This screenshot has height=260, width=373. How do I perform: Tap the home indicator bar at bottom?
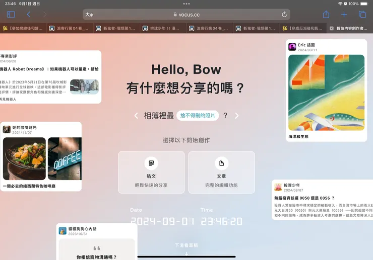(x=186, y=256)
